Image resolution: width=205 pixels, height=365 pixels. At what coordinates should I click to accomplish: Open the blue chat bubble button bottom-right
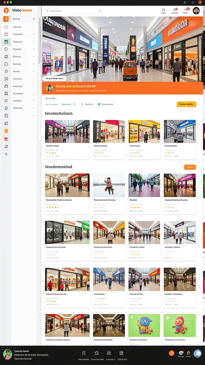(x=198, y=353)
